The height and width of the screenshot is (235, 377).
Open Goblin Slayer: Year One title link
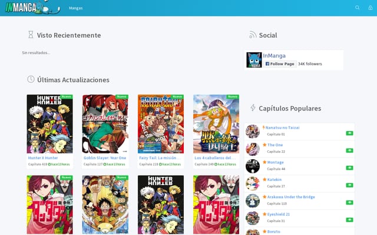coord(105,158)
